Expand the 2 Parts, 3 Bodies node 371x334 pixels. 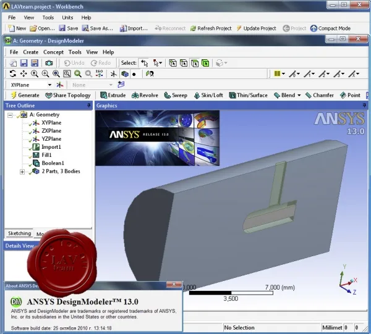pyautogui.click(x=22, y=172)
